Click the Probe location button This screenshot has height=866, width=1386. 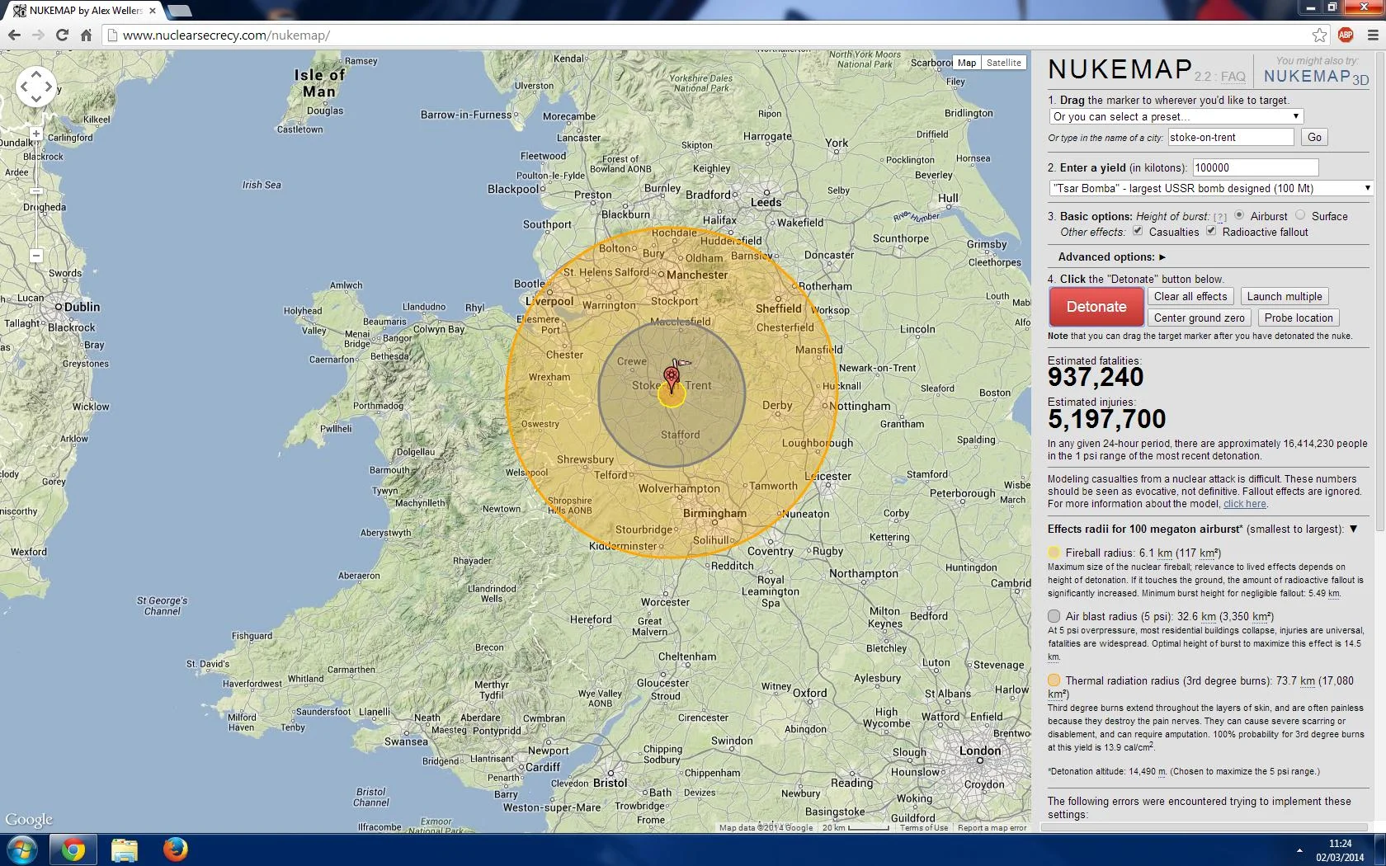click(1299, 318)
